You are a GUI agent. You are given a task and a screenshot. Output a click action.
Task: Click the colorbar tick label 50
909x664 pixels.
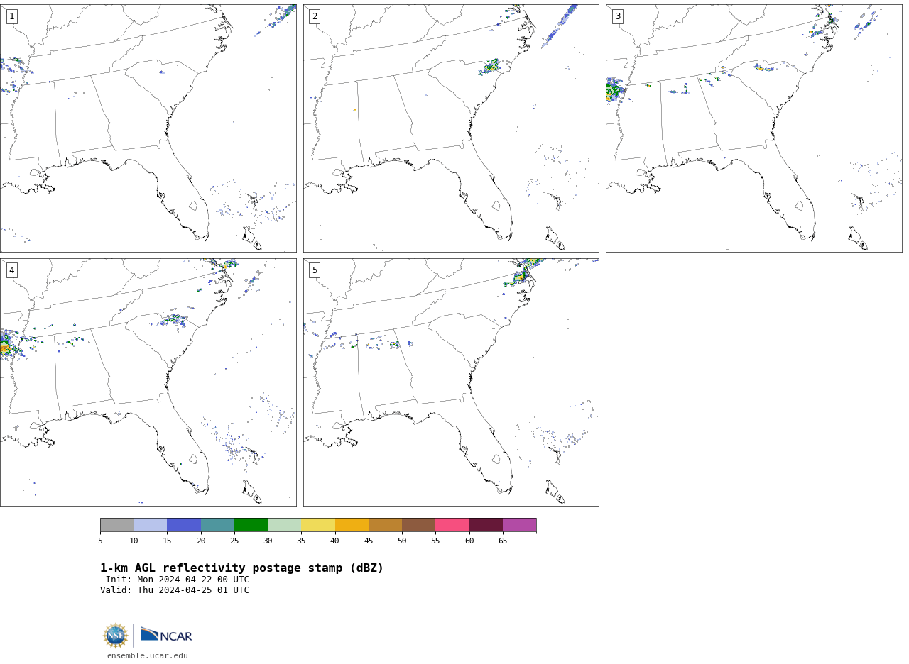coord(402,541)
